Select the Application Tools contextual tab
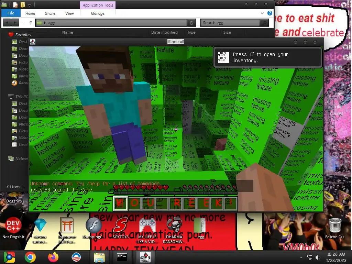The width and height of the screenshot is (352, 264). pos(98,5)
